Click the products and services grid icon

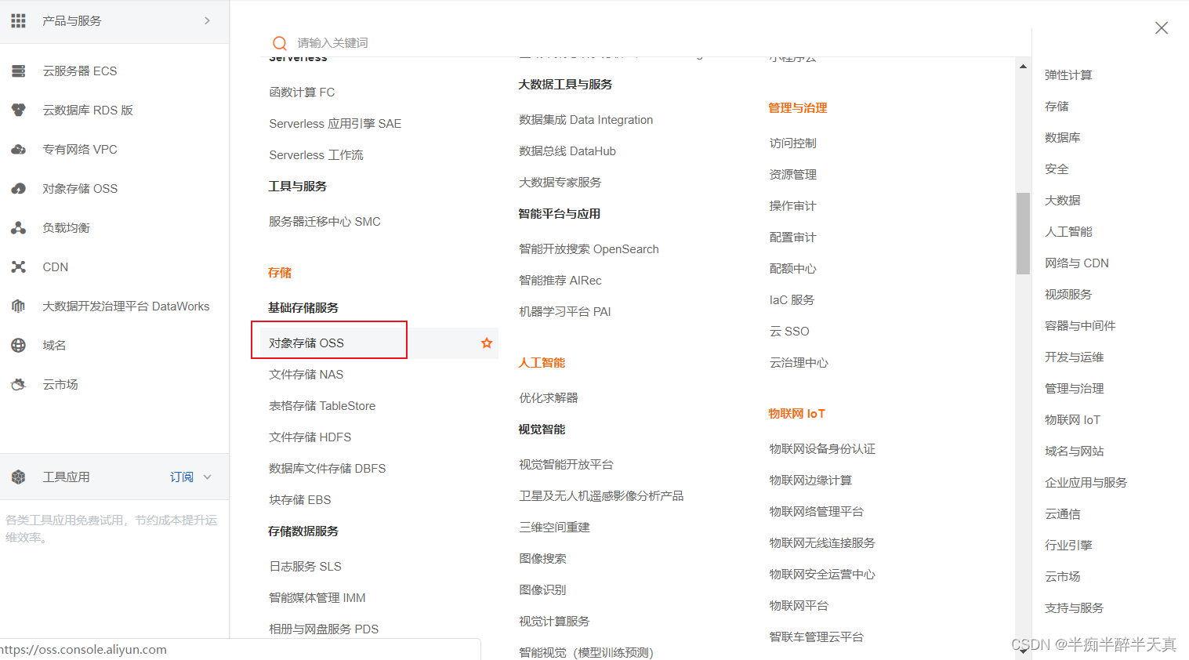click(18, 20)
